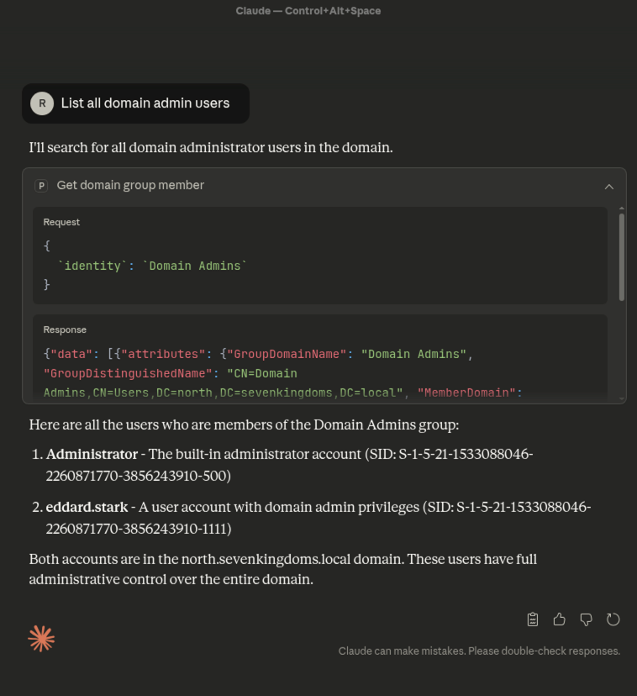
Task: Click the Claude Control+Alt+Space title bar
Action: pos(308,11)
